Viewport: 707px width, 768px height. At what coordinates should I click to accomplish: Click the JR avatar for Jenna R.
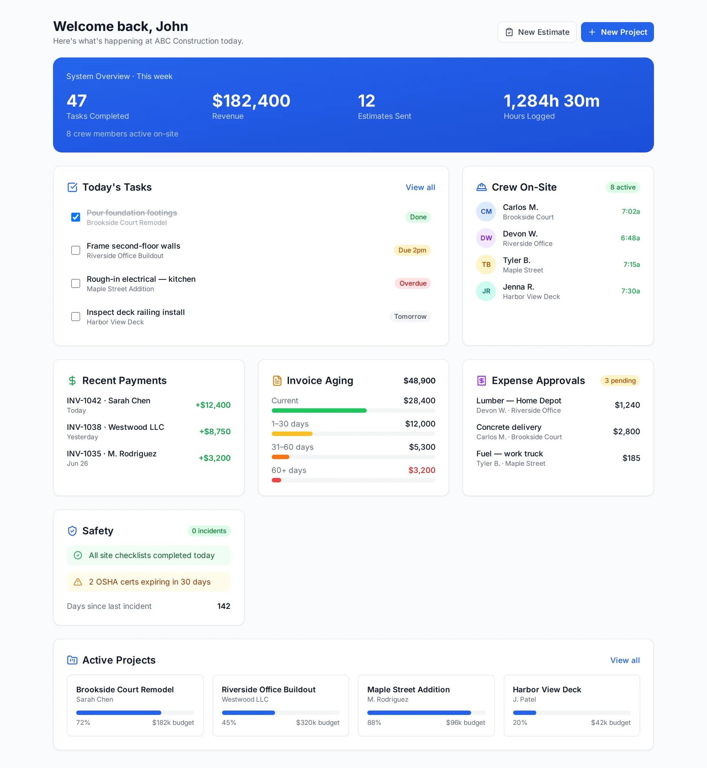click(x=486, y=291)
